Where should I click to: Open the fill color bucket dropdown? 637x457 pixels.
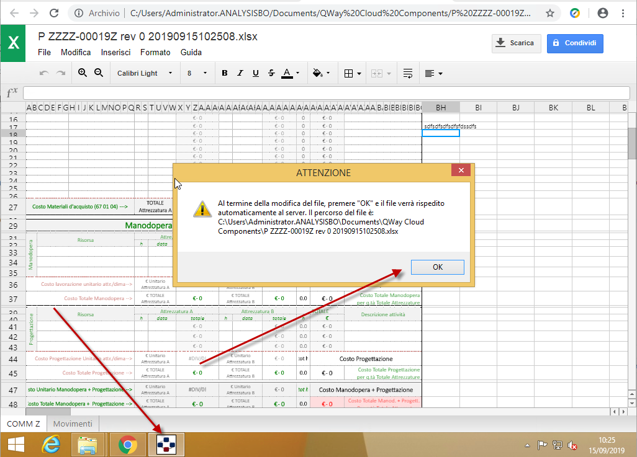point(321,73)
